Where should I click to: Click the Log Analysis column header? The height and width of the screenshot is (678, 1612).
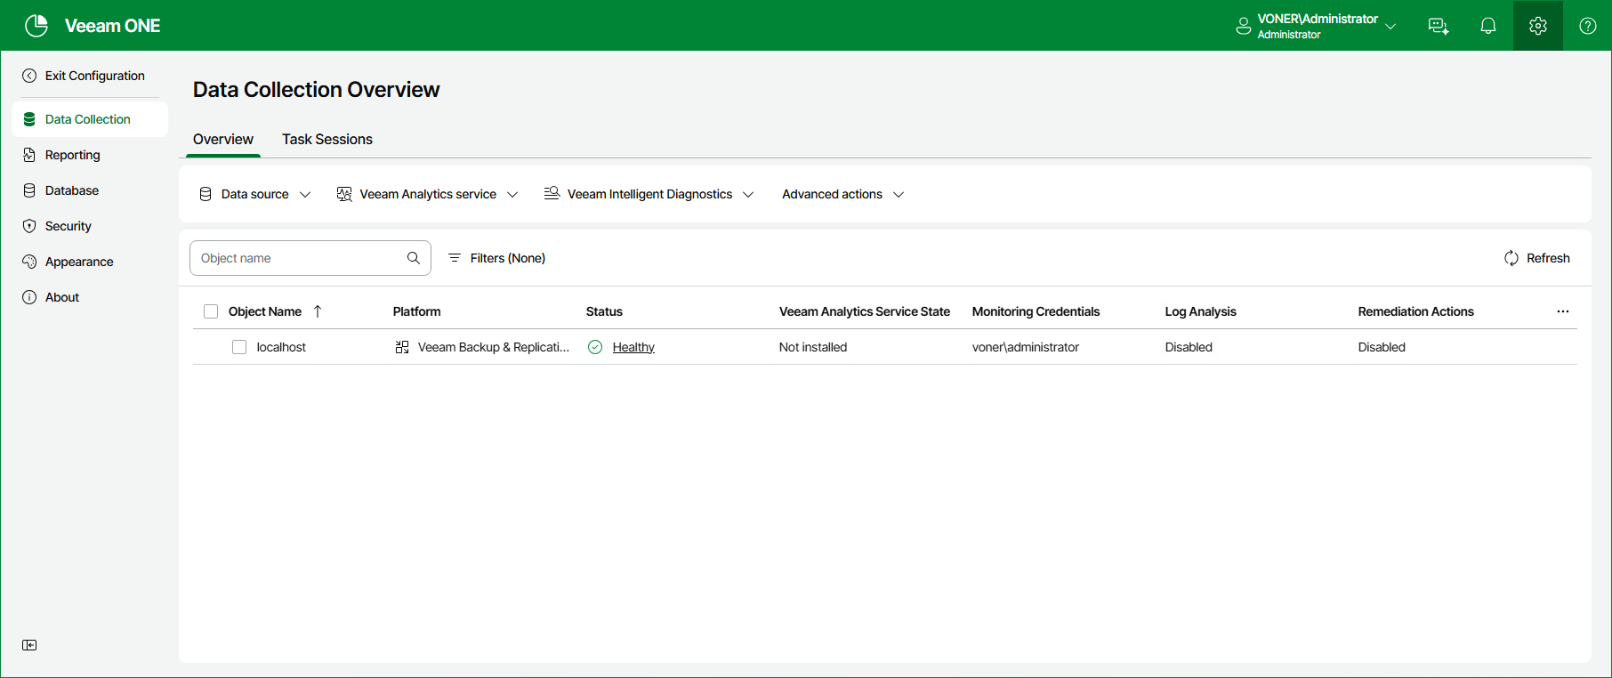click(1200, 311)
